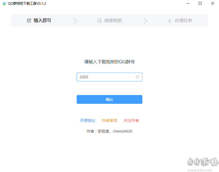Click the arrow between 输入群号 and 选择相册
Viewport: 219px width, 172px height.
tap(75, 20)
